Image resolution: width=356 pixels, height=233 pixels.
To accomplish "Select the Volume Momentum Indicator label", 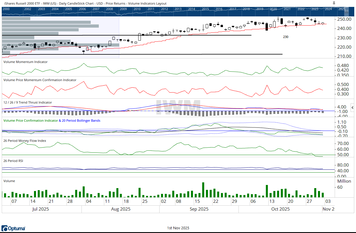I will coord(25,62).
